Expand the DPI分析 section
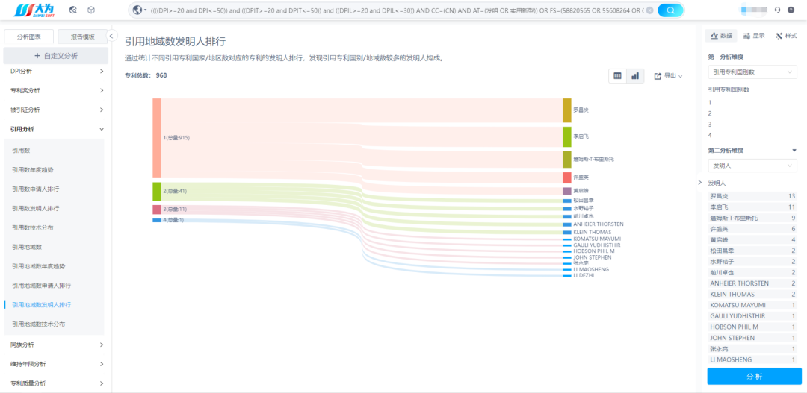This screenshot has height=393, width=807. tap(57, 71)
